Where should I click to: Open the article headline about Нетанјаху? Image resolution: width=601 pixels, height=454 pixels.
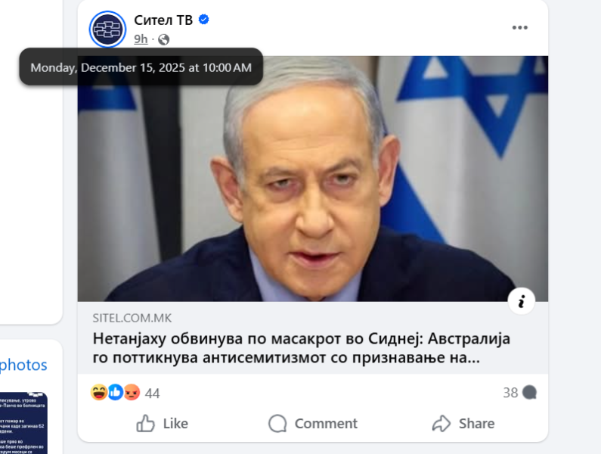coord(302,348)
